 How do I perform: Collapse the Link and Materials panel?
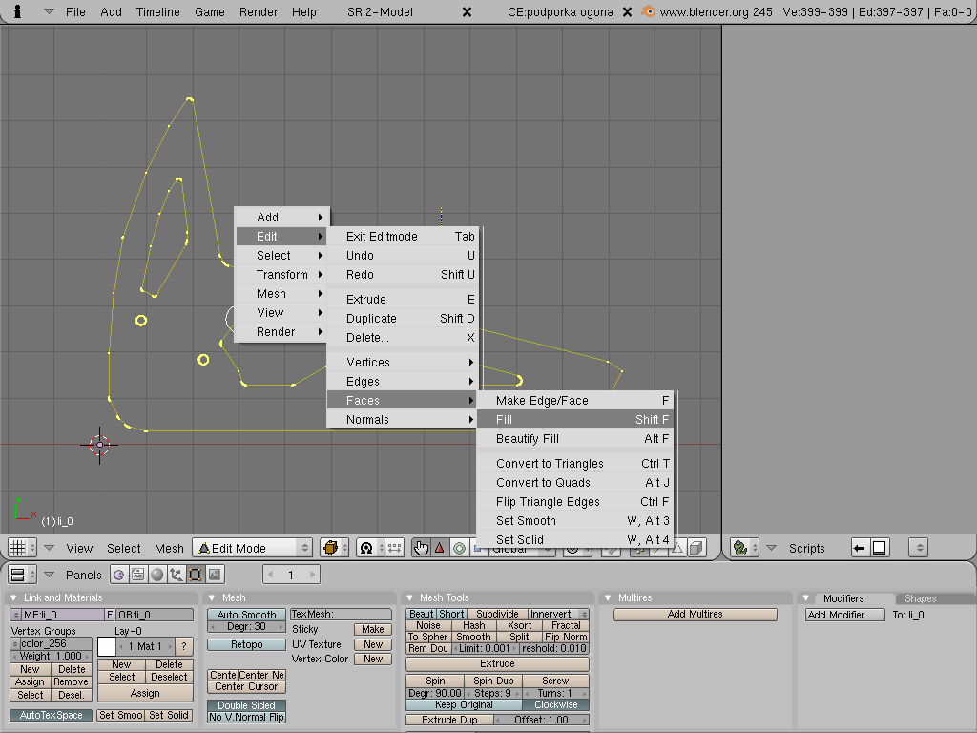(x=13, y=597)
